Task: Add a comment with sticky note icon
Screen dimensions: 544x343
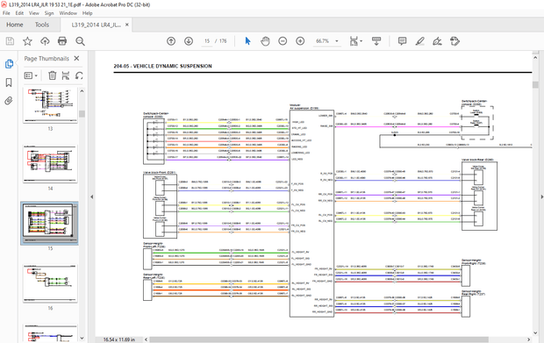Action: 402,41
